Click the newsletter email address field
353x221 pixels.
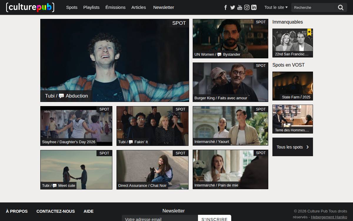tap(160, 218)
